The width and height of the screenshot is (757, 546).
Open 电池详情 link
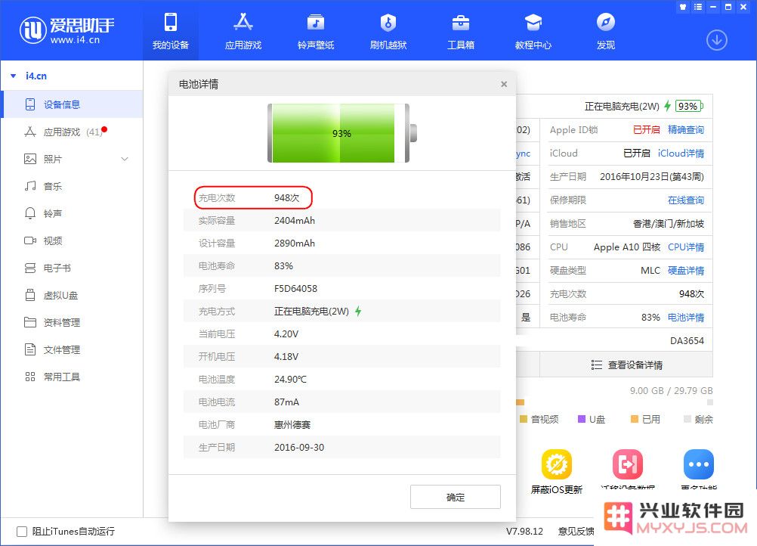click(685, 318)
